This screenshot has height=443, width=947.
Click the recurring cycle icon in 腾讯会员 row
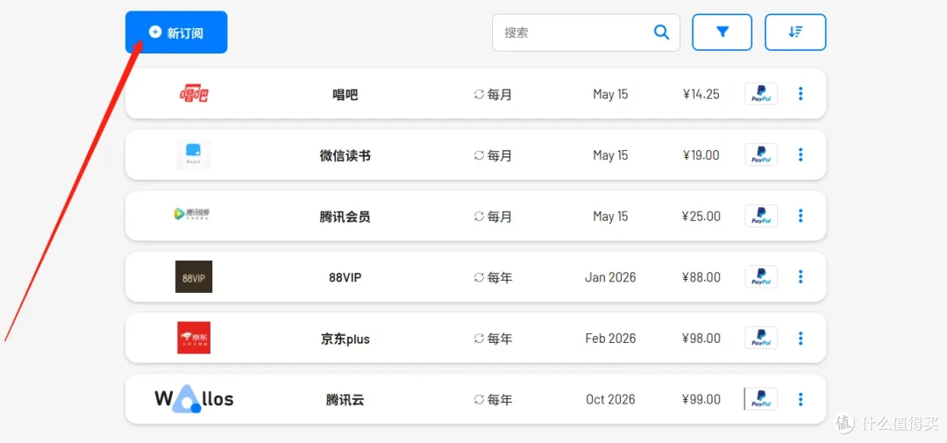click(479, 217)
